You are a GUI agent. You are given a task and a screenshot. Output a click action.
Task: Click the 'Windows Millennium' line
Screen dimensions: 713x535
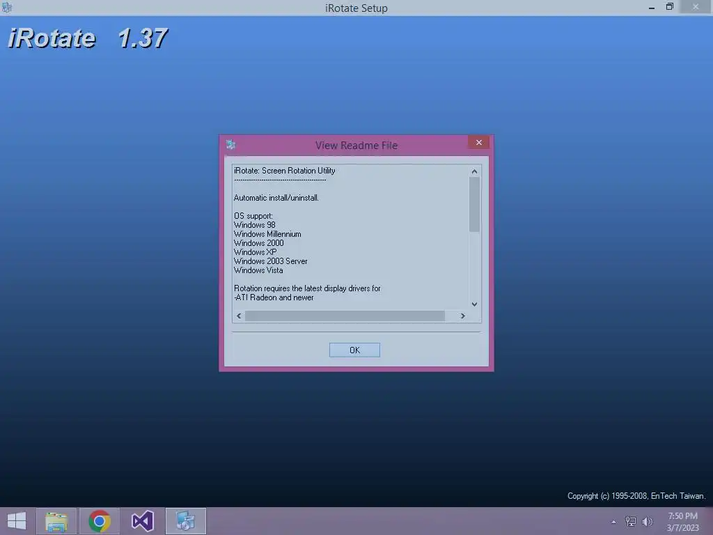(267, 234)
